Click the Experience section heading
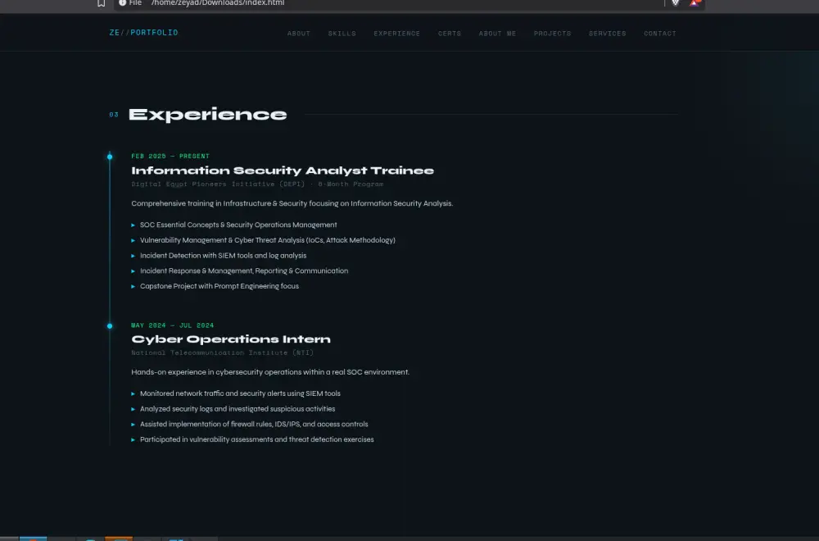 pos(208,115)
